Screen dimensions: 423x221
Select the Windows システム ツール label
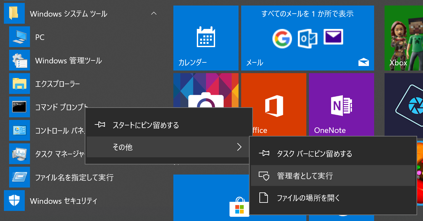coord(68,14)
